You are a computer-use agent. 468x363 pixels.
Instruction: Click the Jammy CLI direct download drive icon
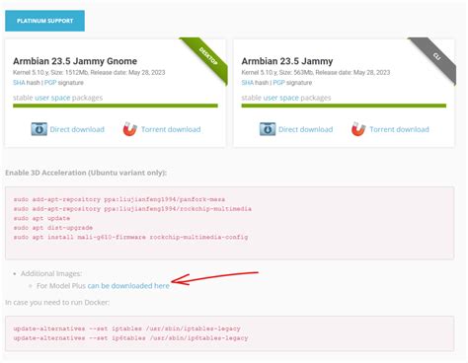tap(268, 129)
